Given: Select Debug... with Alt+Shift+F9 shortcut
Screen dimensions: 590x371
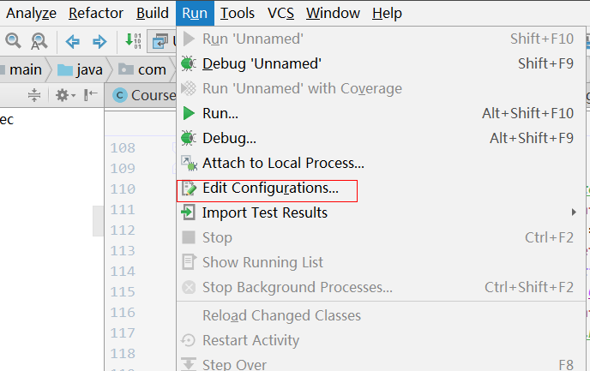Looking at the screenshot, I should click(229, 138).
